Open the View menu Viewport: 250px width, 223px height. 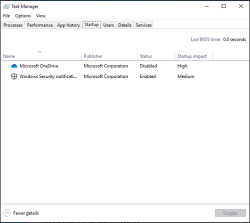(41, 16)
